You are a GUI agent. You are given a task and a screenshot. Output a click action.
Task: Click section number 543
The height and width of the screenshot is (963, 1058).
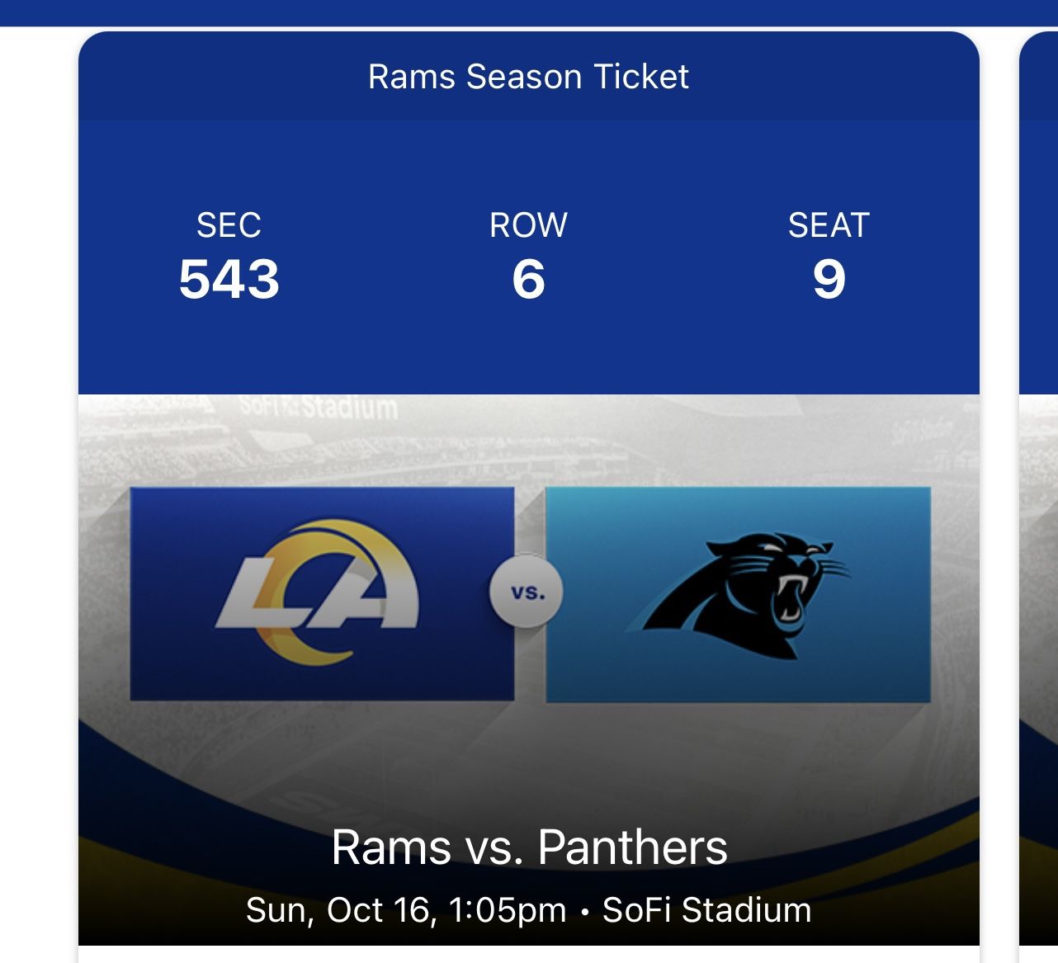click(x=229, y=279)
